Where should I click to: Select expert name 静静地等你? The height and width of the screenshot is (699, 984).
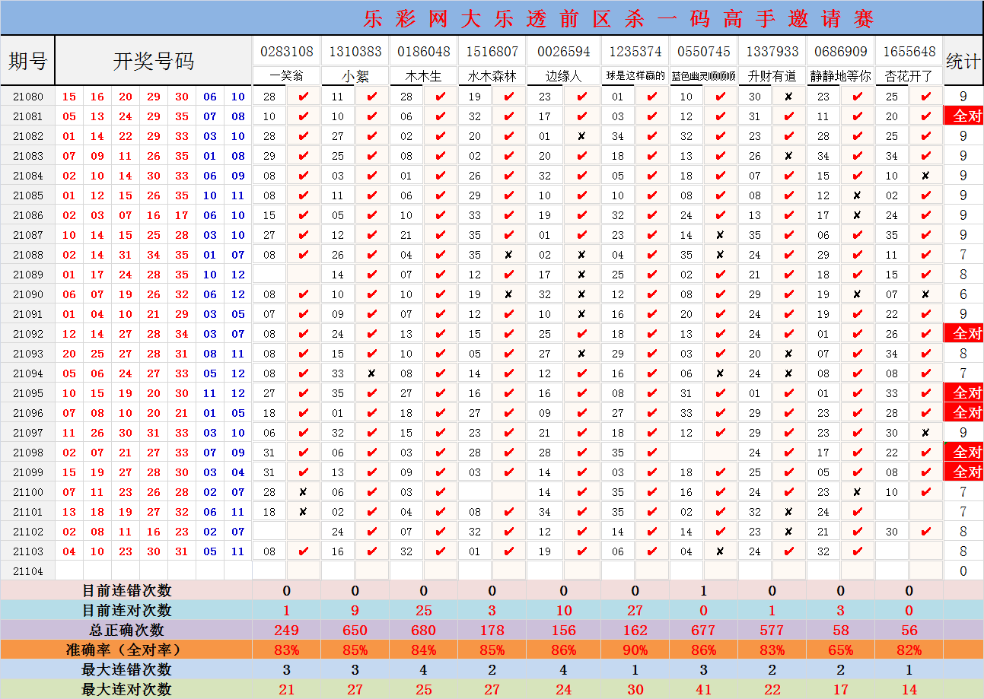(x=840, y=76)
